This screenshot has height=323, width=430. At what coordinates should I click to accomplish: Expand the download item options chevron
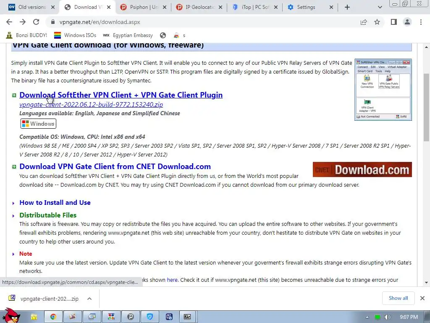[89, 299]
